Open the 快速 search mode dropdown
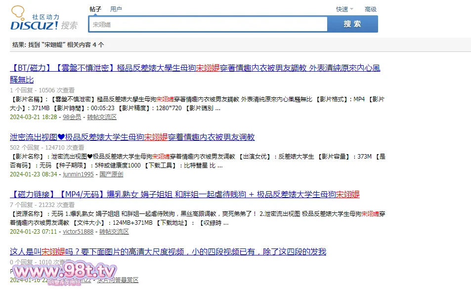Viewport: 471px width, 290px height. pos(342,9)
